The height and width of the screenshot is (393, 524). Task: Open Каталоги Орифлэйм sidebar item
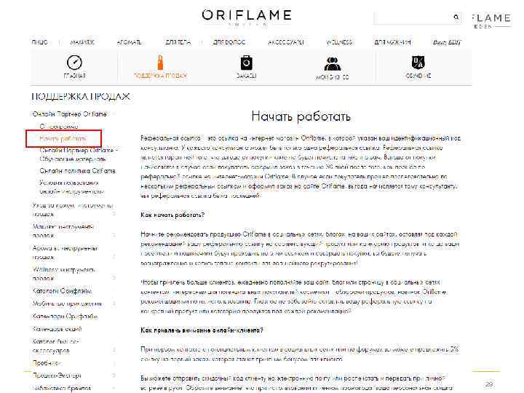(62, 291)
